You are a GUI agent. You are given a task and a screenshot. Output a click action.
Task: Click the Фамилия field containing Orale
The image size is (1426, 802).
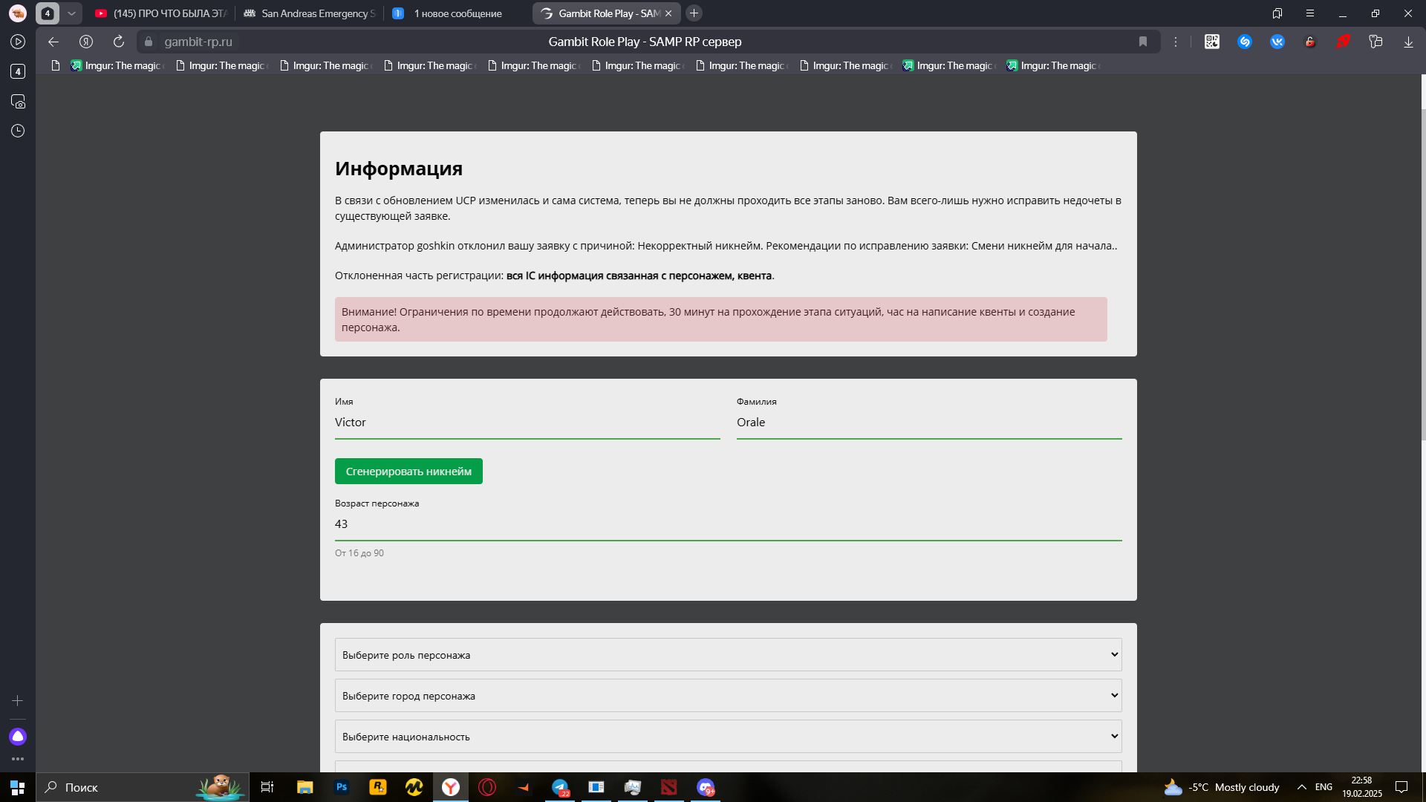pyautogui.click(x=928, y=423)
